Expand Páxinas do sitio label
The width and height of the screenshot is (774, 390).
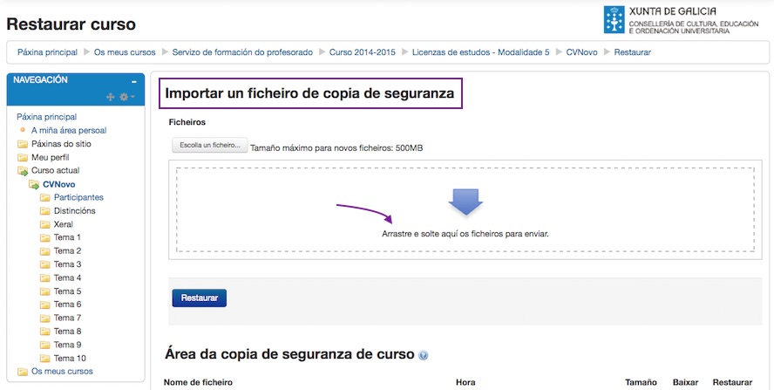click(61, 144)
